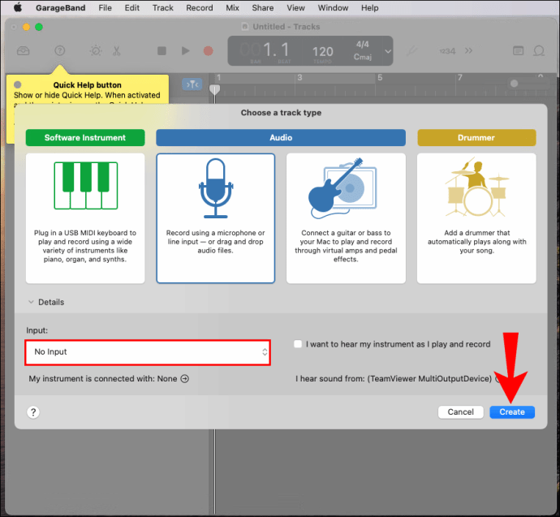Close the Quick Help yellow tooltip
This screenshot has width=560, height=517.
(x=18, y=84)
